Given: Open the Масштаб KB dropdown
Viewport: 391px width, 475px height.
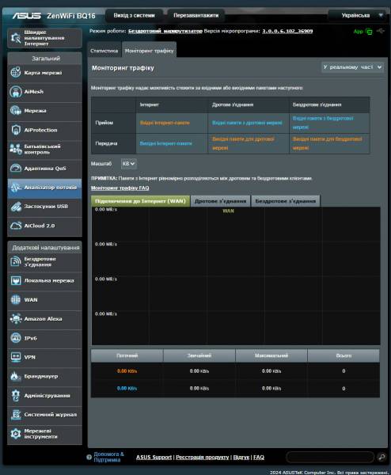Looking at the screenshot, I should (x=128, y=164).
